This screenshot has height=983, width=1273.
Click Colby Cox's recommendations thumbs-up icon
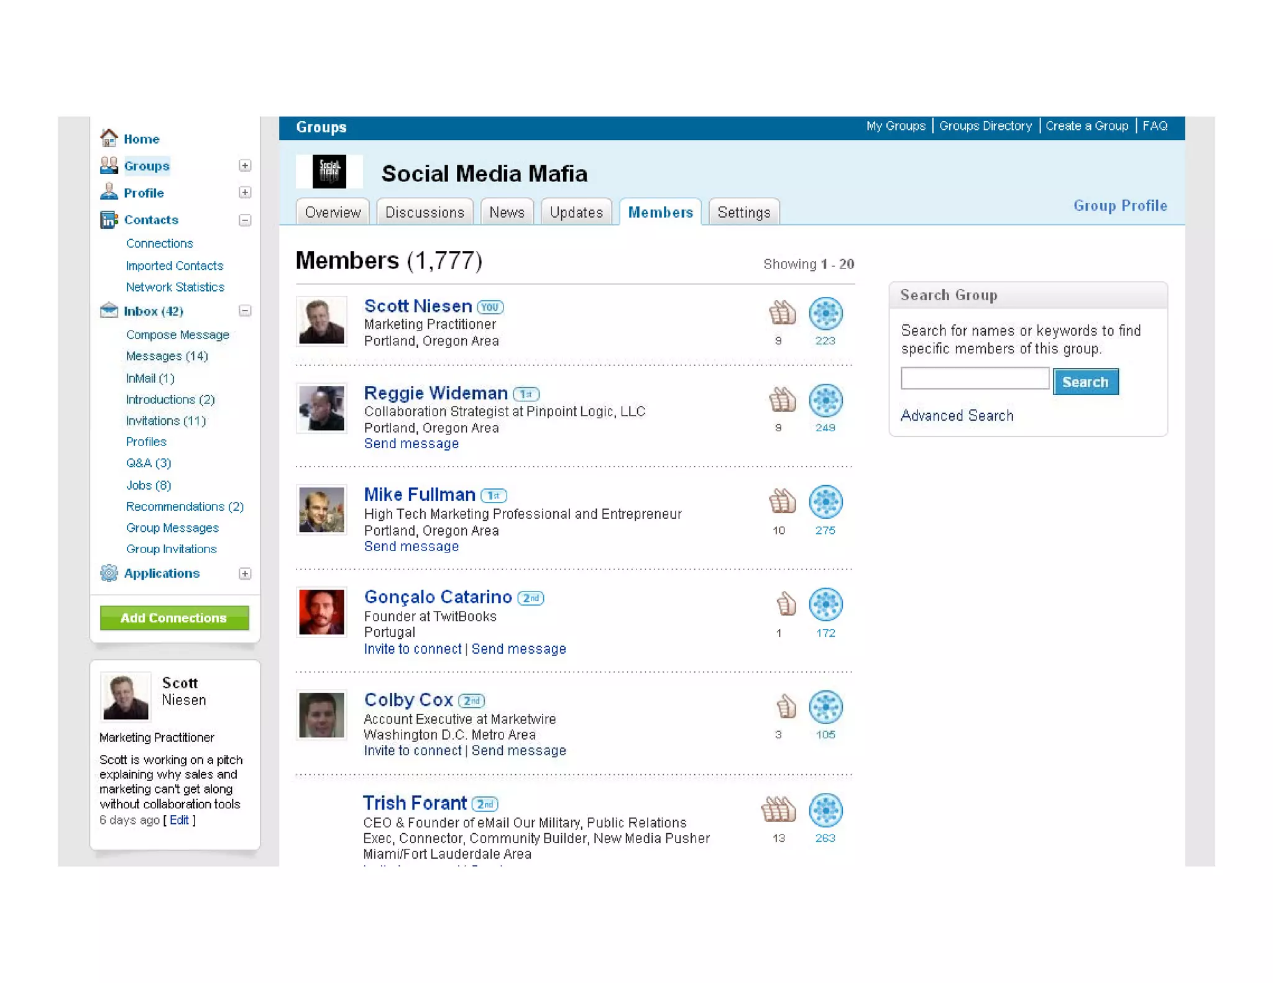point(786,706)
